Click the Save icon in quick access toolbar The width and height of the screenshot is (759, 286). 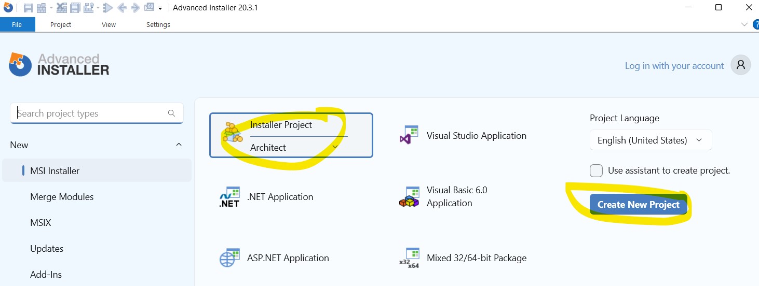[28, 8]
